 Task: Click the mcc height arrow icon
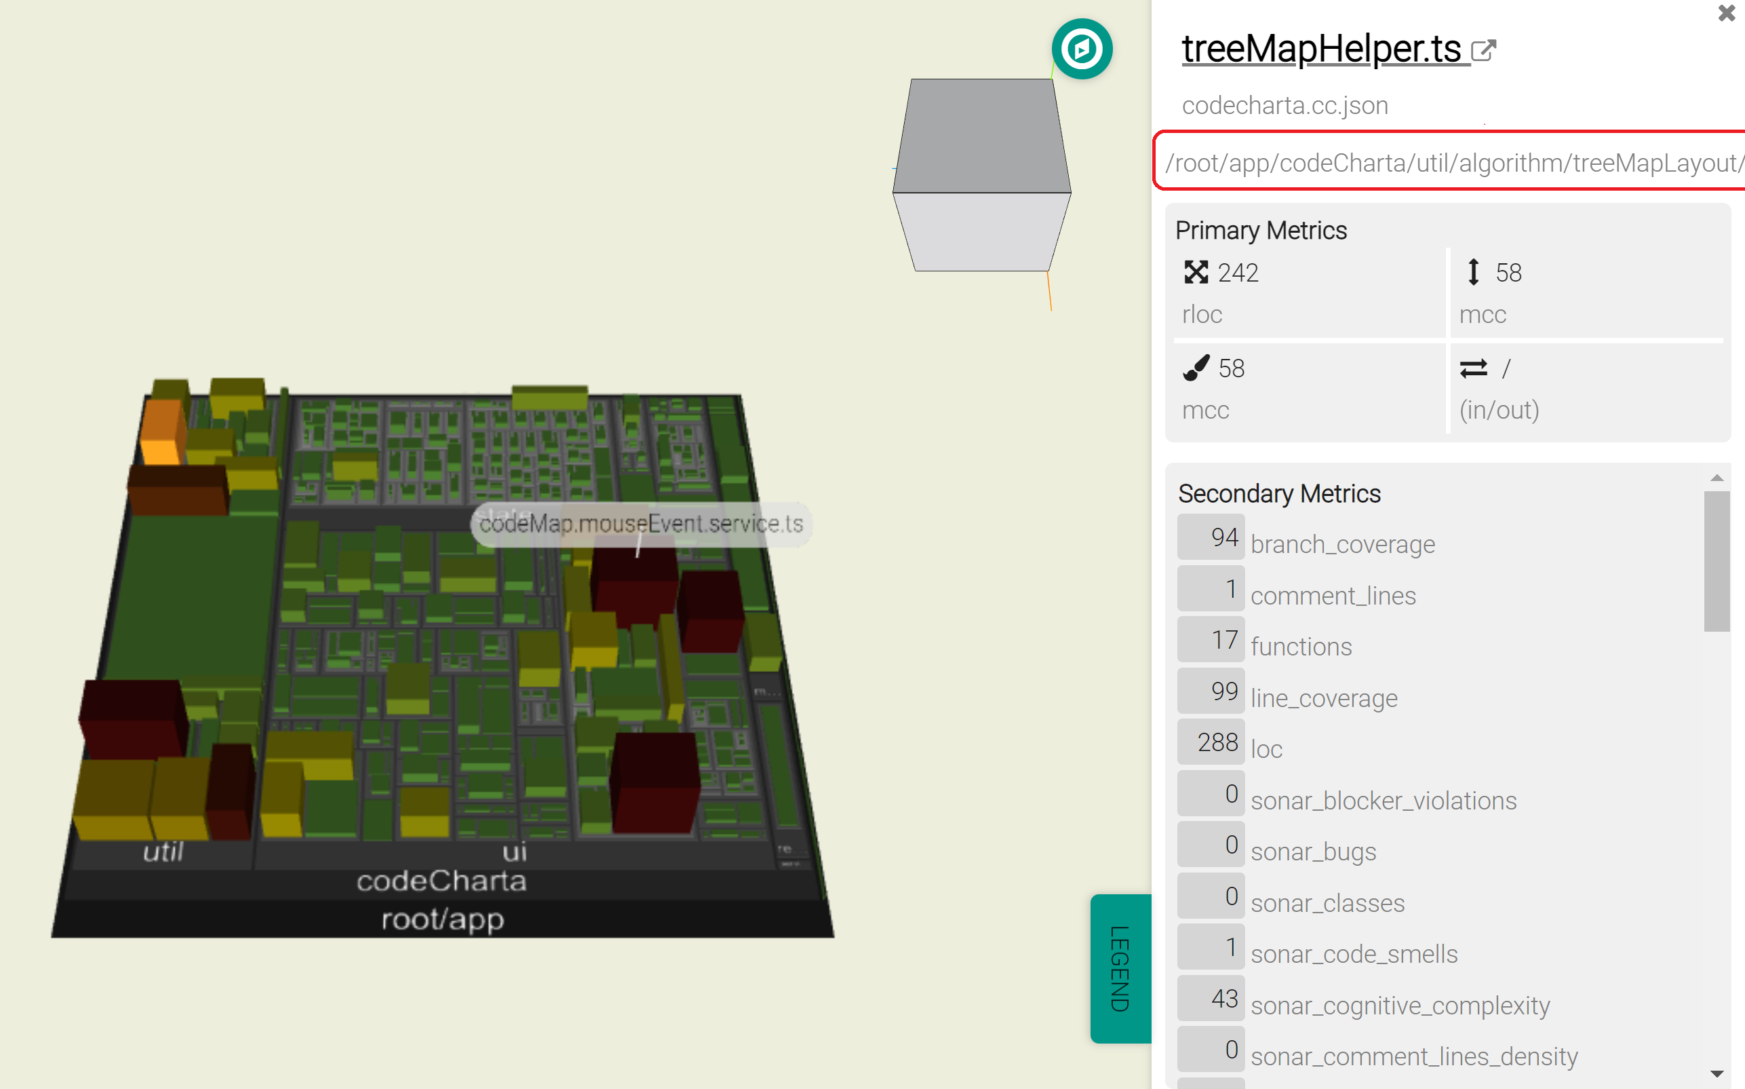(1473, 272)
